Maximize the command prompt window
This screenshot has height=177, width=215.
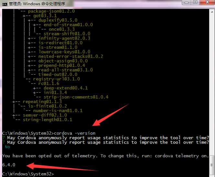(x=195, y=2)
